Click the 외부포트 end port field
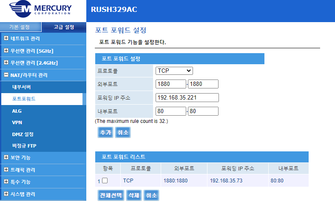Image resolution: width=335 pixels, height=219 pixels. pos(203,84)
